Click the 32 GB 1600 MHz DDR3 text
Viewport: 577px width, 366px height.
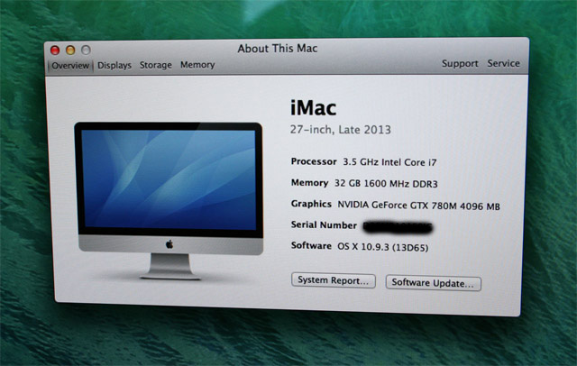386,184
